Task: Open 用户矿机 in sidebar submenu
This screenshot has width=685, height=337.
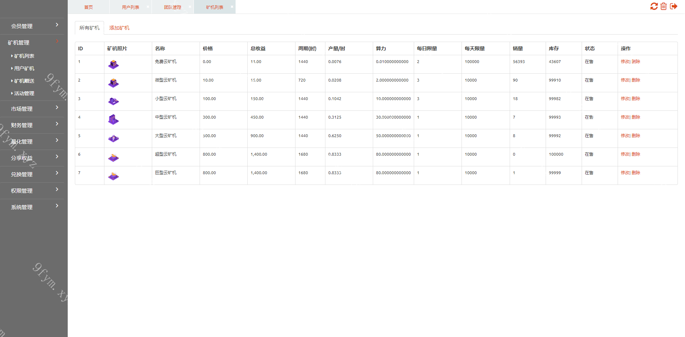Action: (24, 68)
